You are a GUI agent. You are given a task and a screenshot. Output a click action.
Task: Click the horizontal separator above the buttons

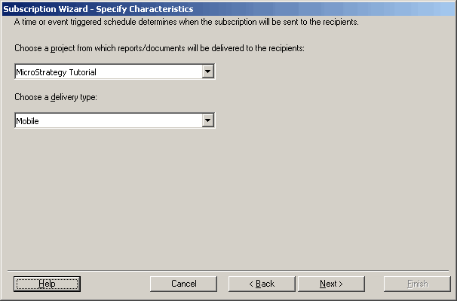[x=228, y=269]
